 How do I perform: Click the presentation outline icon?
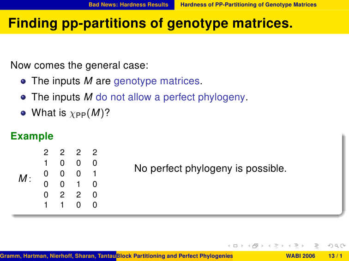[x=316, y=246]
